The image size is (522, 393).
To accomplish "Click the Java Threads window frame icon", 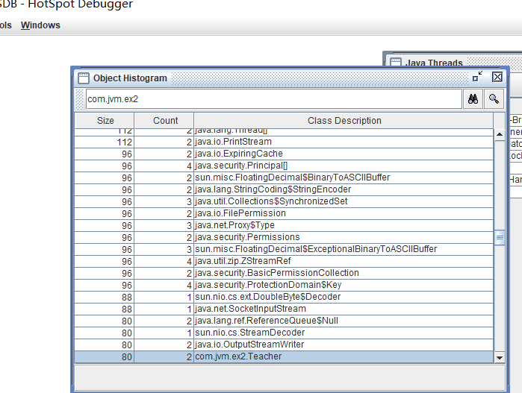I will (x=396, y=62).
